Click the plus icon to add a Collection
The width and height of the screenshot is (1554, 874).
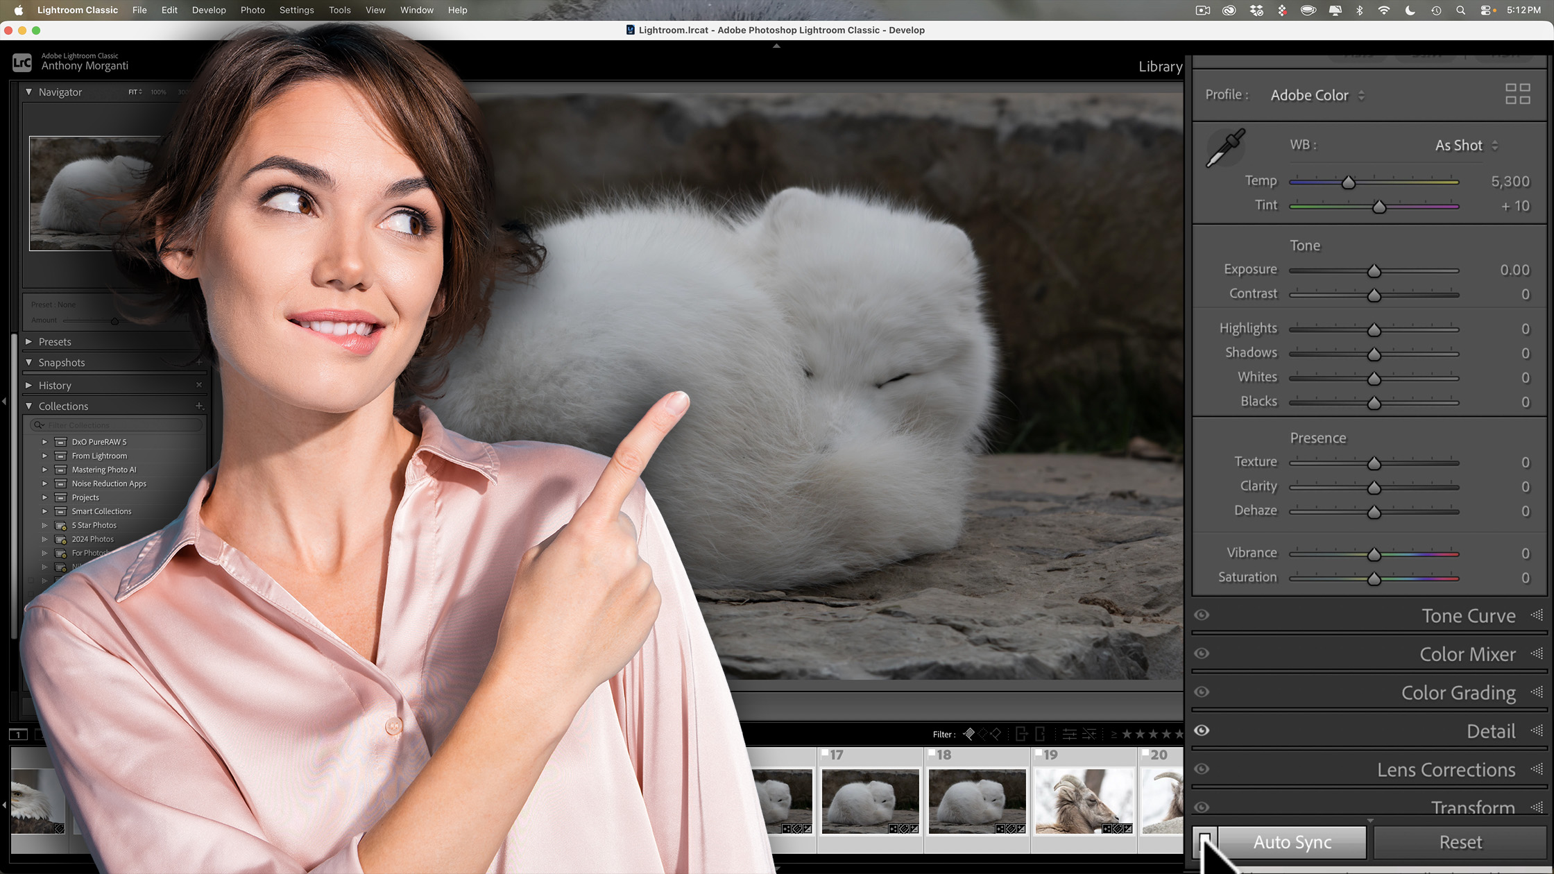pyautogui.click(x=198, y=406)
